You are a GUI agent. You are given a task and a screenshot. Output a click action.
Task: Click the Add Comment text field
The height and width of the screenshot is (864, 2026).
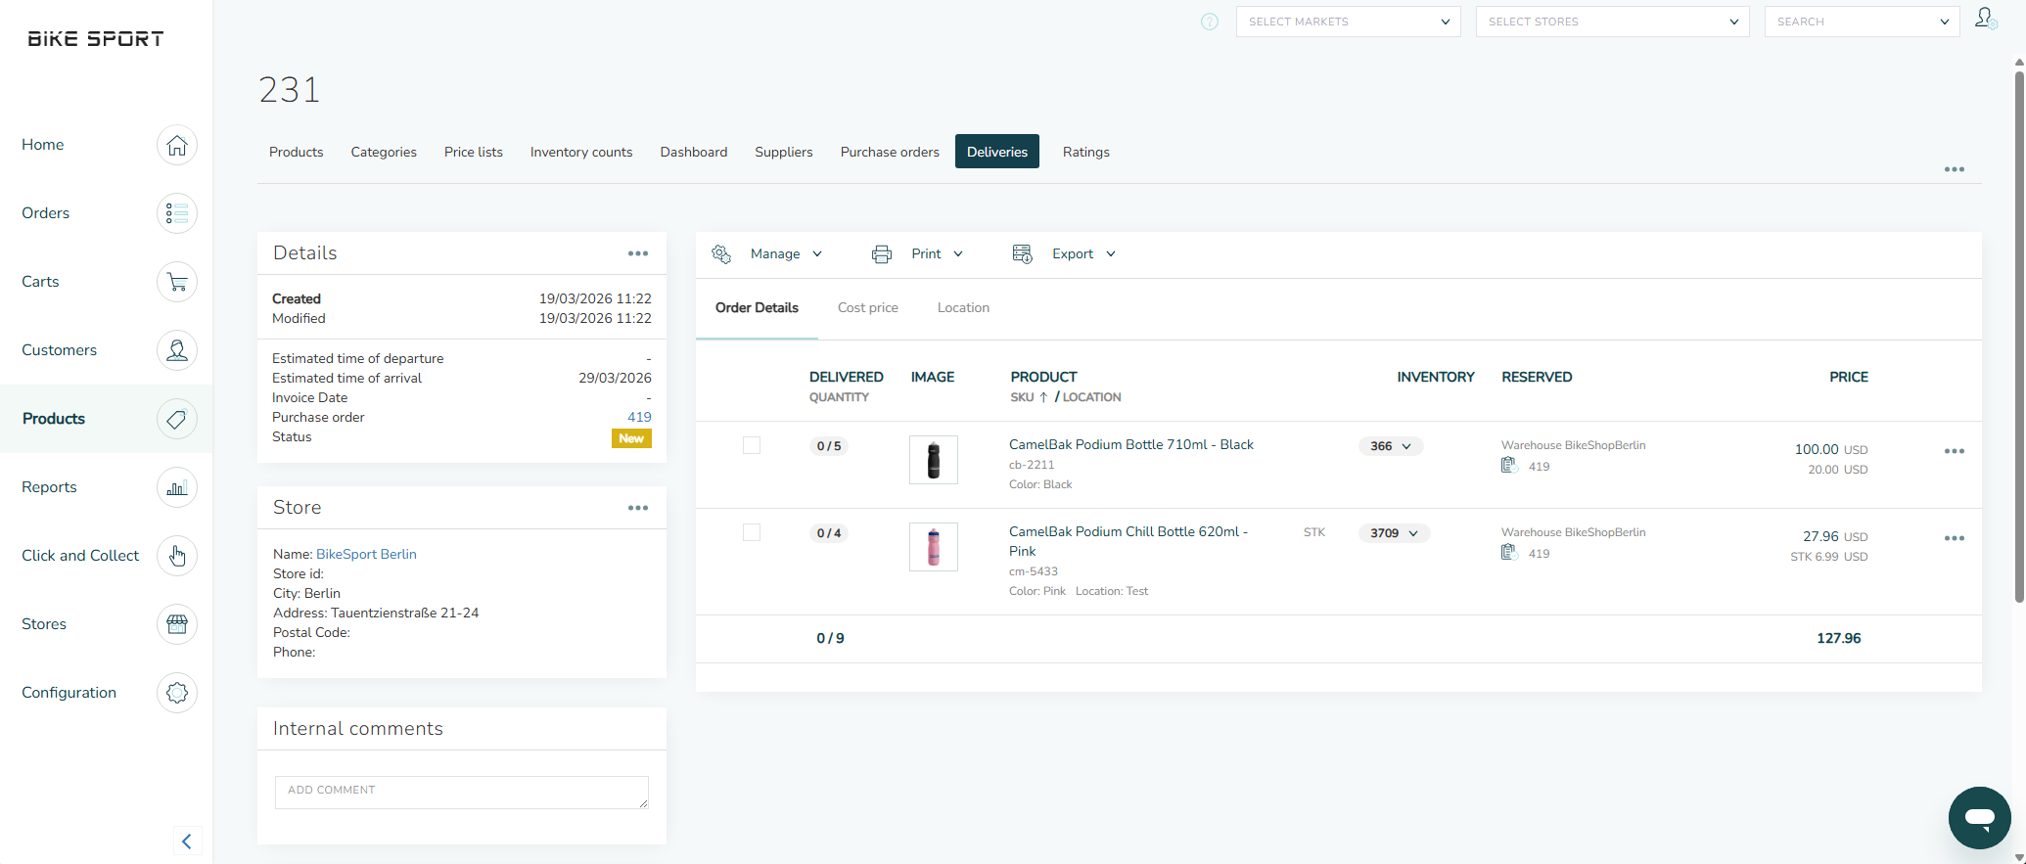(x=461, y=792)
